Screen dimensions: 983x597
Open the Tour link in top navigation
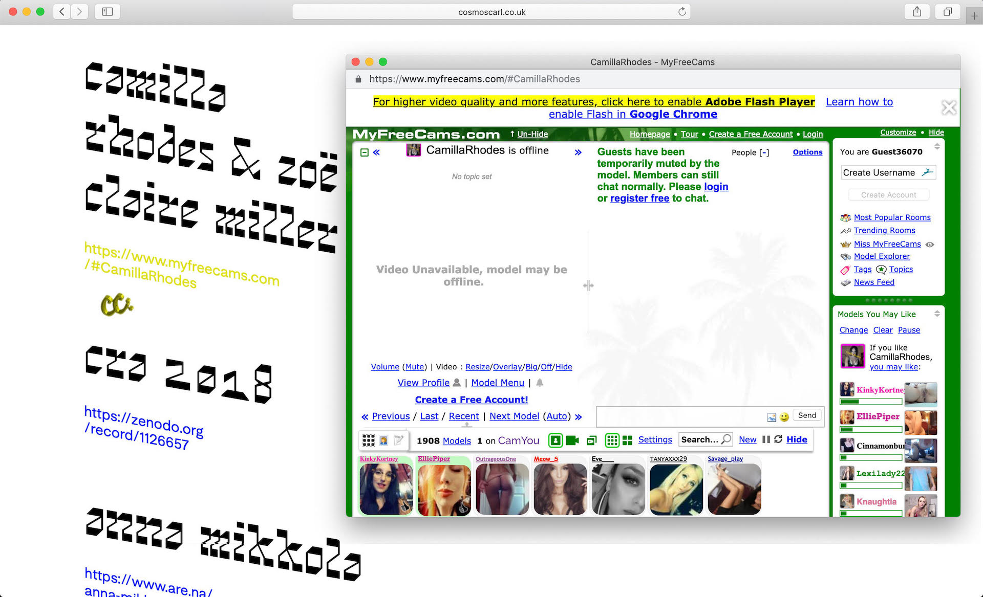pos(689,134)
